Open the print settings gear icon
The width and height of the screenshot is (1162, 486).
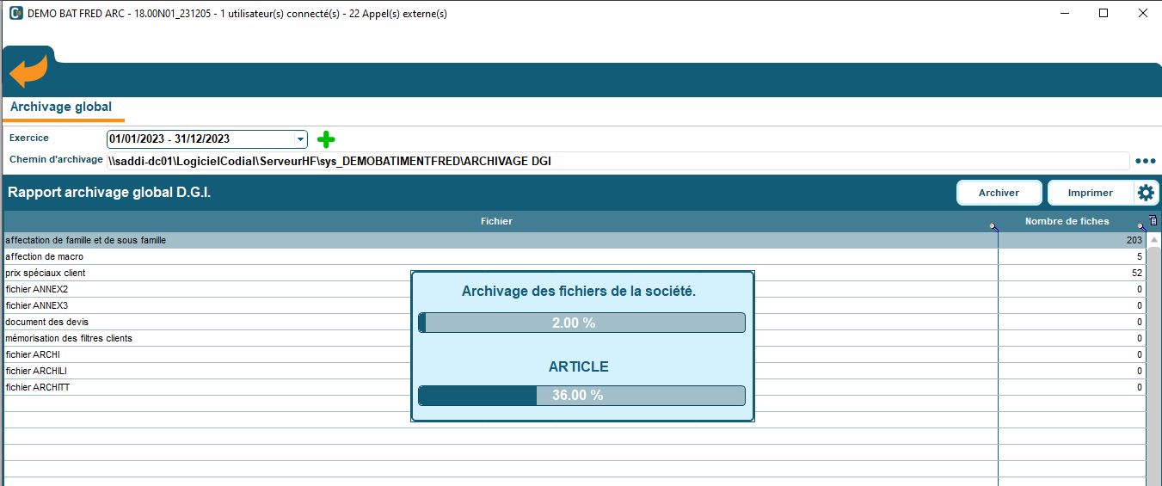tap(1146, 193)
